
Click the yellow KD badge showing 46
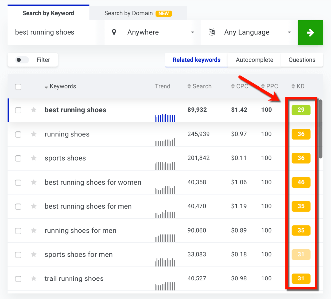tap(301, 182)
